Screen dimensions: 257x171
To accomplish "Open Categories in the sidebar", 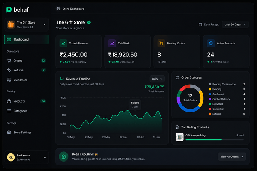I will (27, 111).
